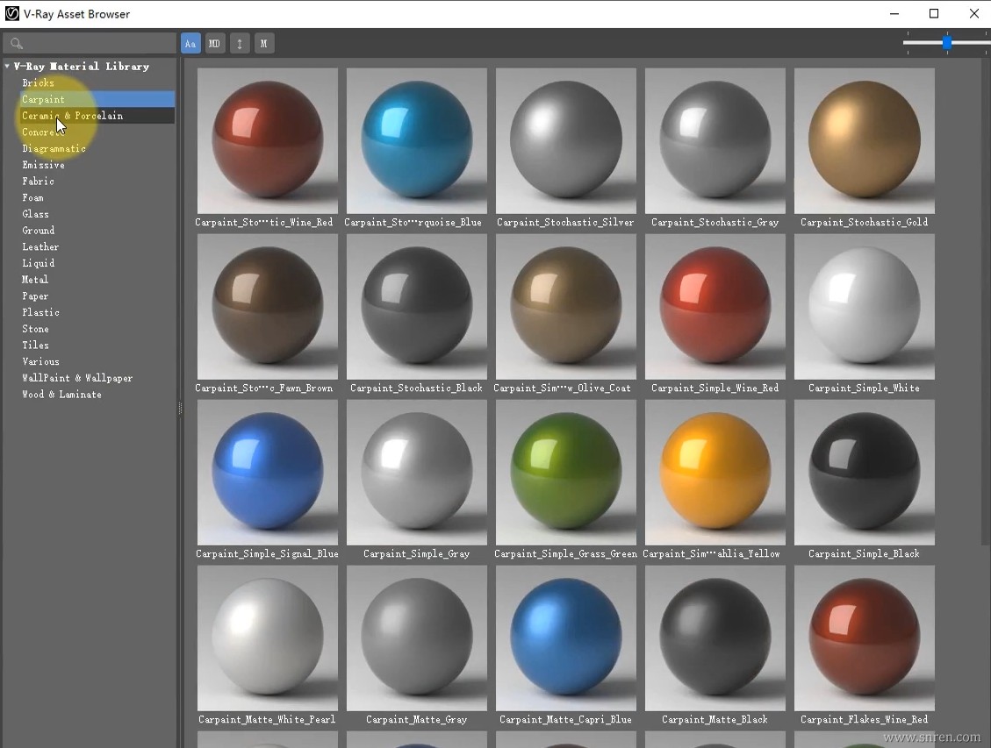Open the Bricks category

(38, 82)
